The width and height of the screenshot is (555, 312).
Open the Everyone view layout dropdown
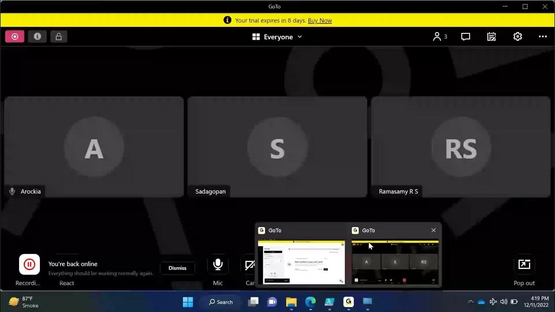click(x=277, y=37)
